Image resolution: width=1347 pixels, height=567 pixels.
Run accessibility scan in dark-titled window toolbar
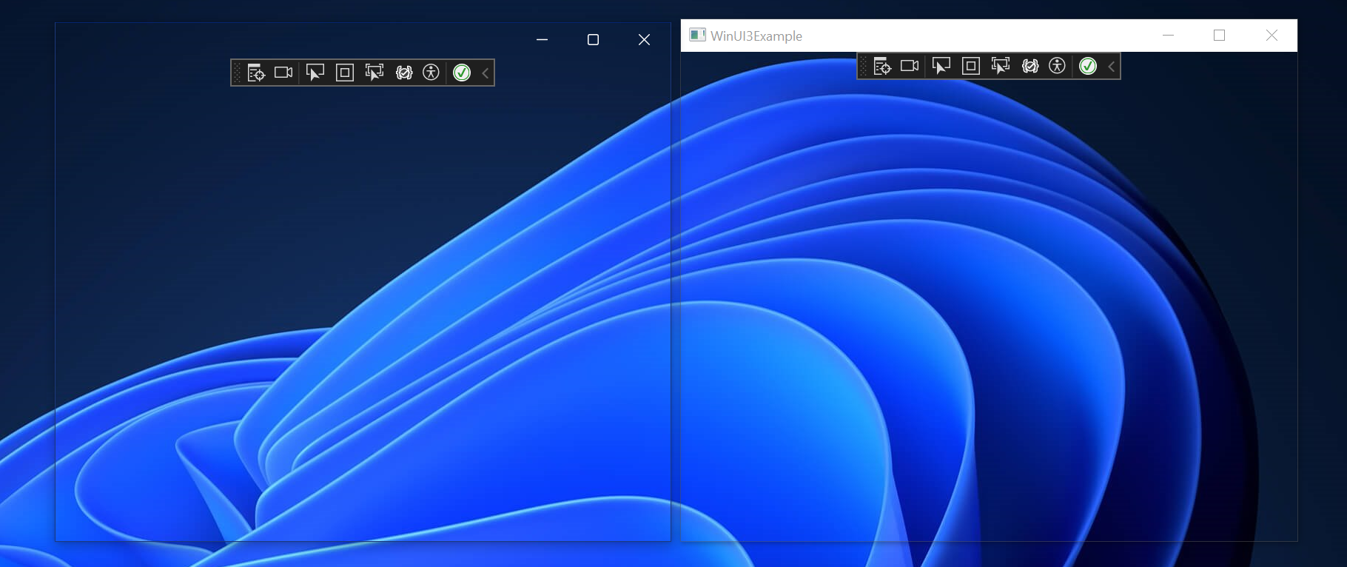click(x=431, y=73)
